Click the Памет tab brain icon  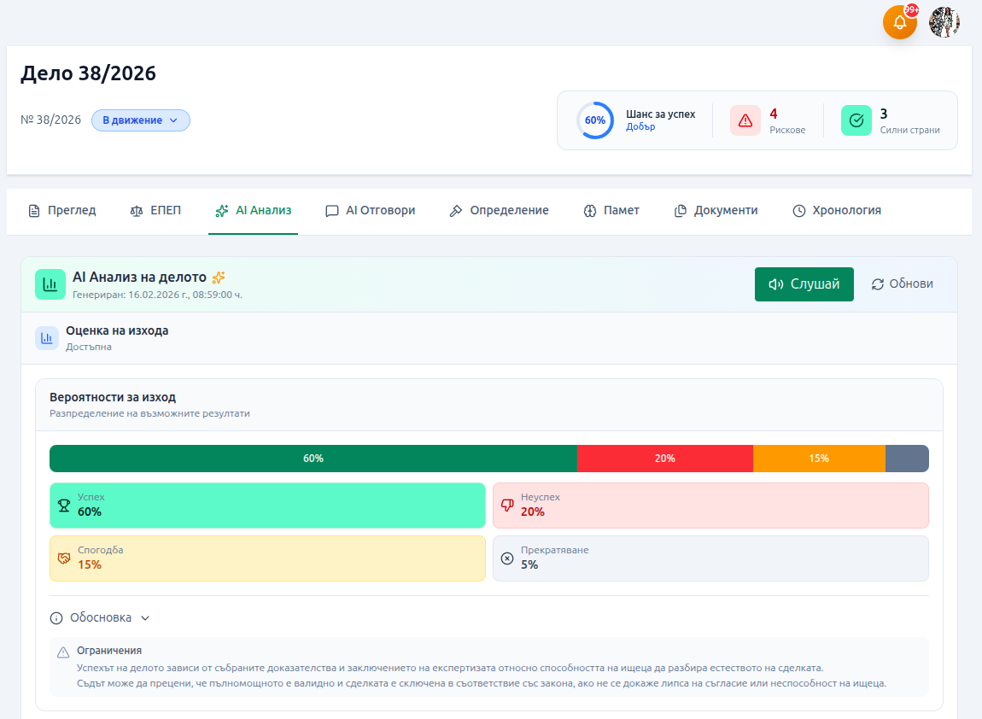tap(590, 211)
